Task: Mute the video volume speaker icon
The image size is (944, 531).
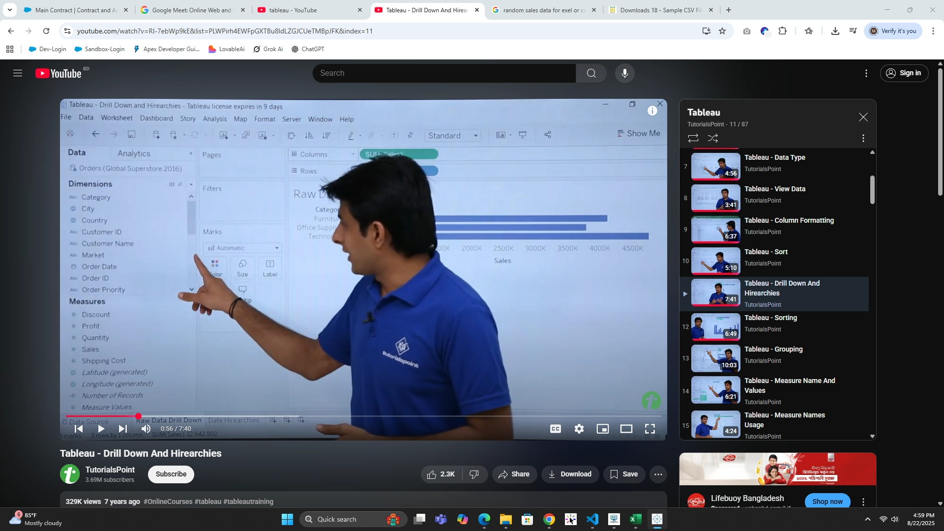Action: pyautogui.click(x=146, y=429)
